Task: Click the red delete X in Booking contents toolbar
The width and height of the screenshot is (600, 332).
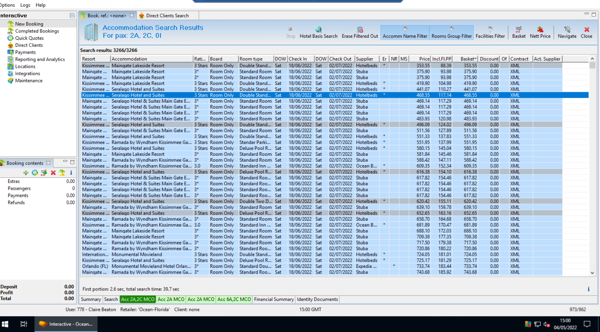Action: pos(53,172)
